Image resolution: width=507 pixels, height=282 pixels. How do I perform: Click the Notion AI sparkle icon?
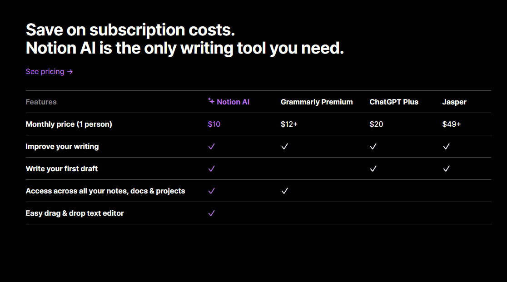[211, 101]
